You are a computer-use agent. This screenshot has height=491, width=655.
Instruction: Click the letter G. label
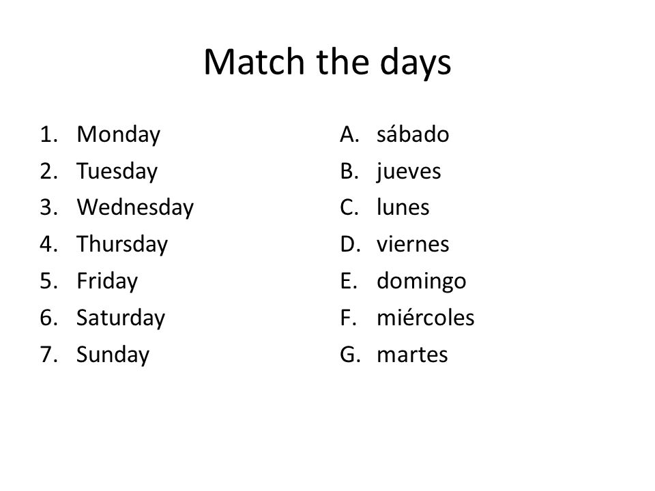[350, 355]
